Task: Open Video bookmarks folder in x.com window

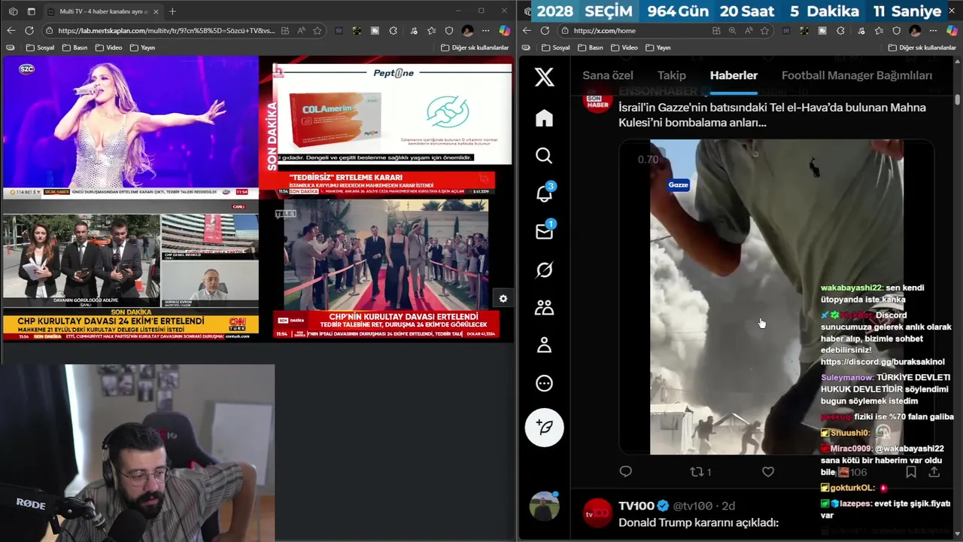Action: pyautogui.click(x=624, y=47)
